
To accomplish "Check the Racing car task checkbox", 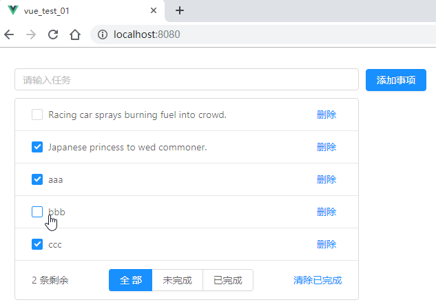I will (37, 115).
